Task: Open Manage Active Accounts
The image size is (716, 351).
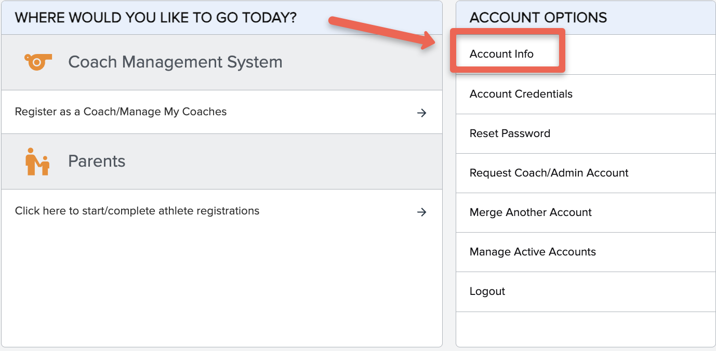Action: click(533, 252)
